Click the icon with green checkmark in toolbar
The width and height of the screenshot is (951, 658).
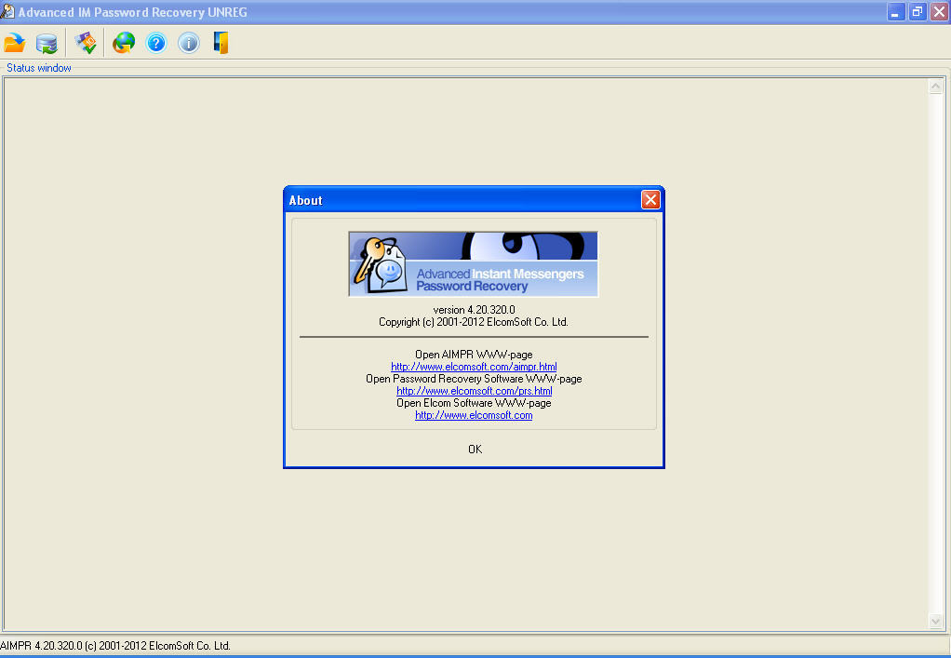[86, 43]
